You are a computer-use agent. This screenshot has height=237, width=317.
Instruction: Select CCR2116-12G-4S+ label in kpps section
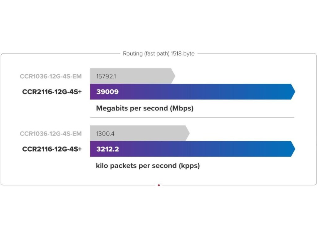click(52, 149)
